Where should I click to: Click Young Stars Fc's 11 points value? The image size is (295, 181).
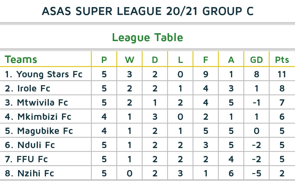pyautogui.click(x=282, y=74)
